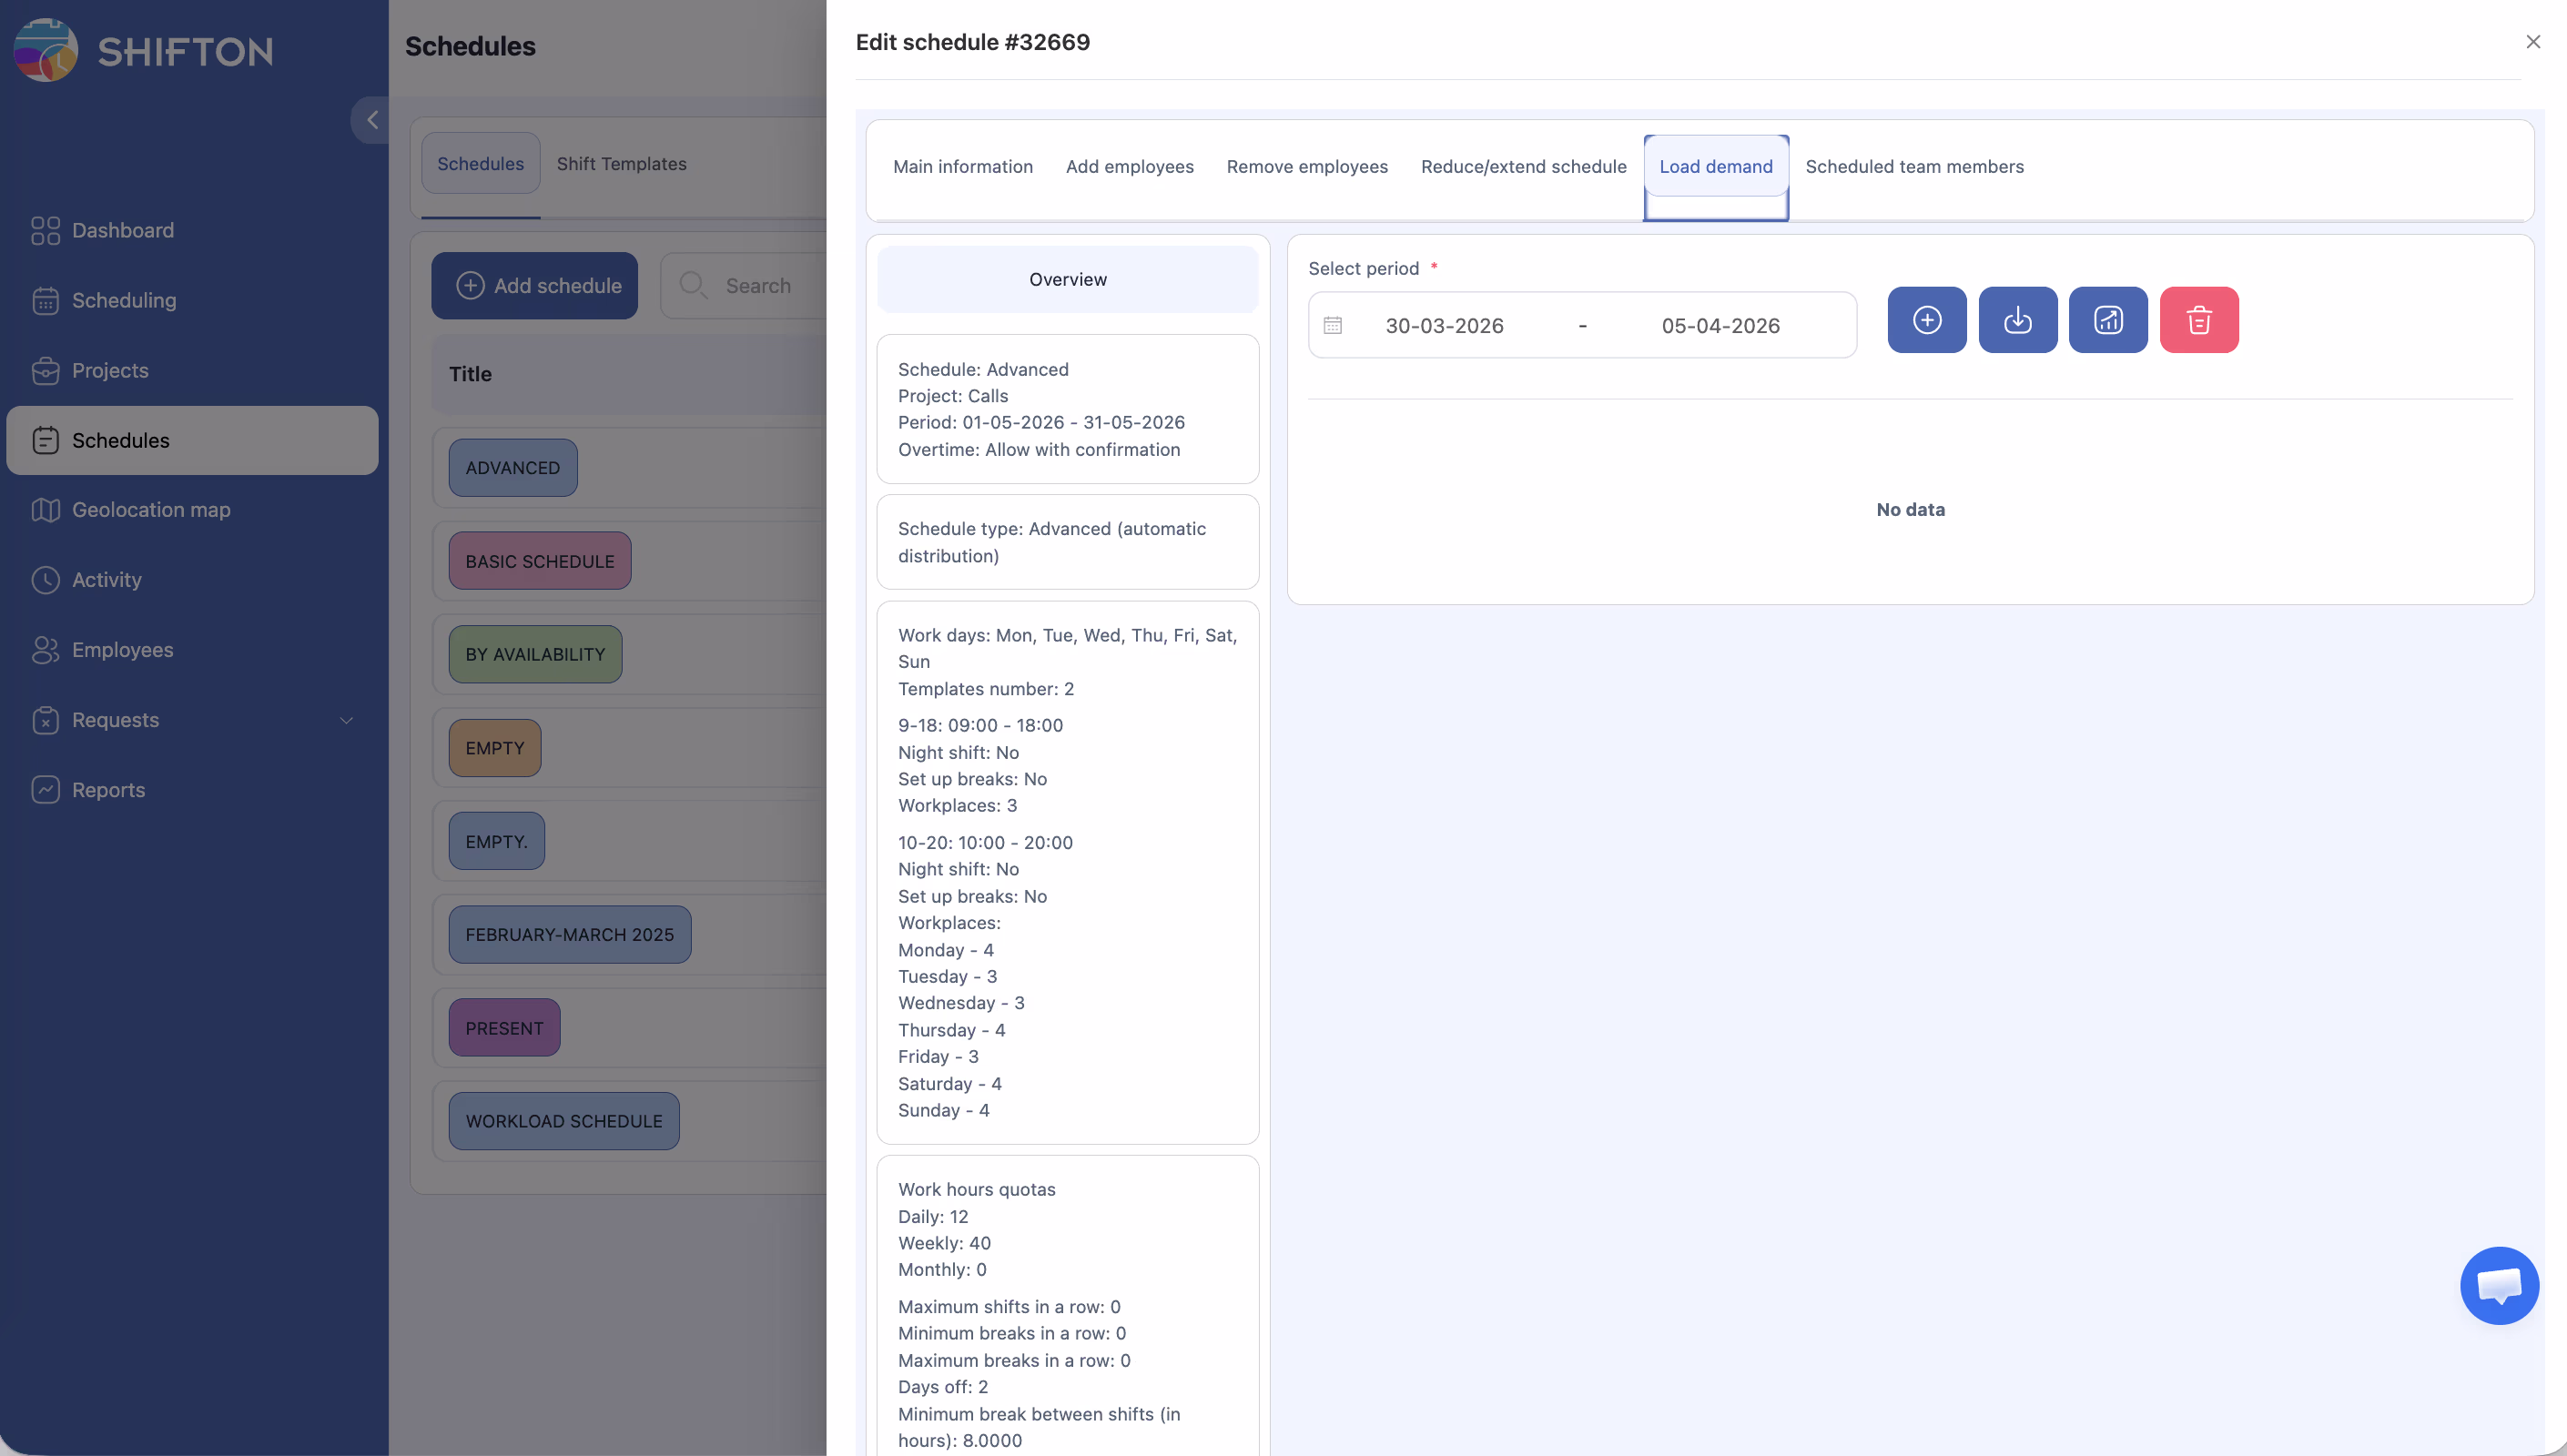Open Geolocation map from sidebar
Viewport: 2567px width, 1456px height.
pos(151,510)
